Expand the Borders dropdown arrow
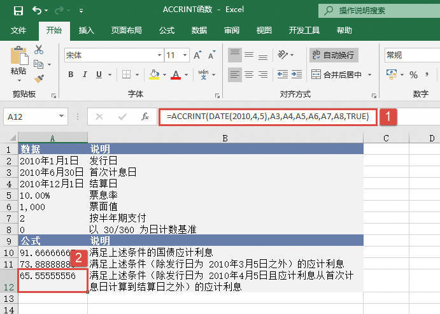 click(137, 75)
